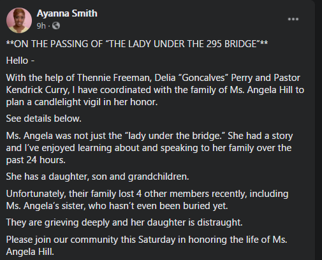Click the sentence about losing 4 family members
322x260 pixels.
tap(147, 199)
